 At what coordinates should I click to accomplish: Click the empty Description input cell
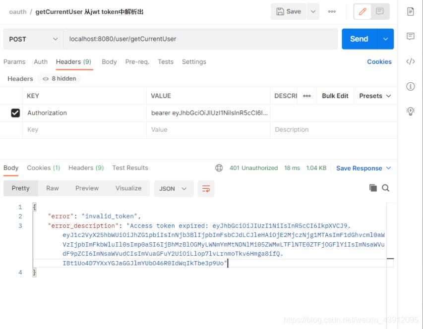point(333,130)
